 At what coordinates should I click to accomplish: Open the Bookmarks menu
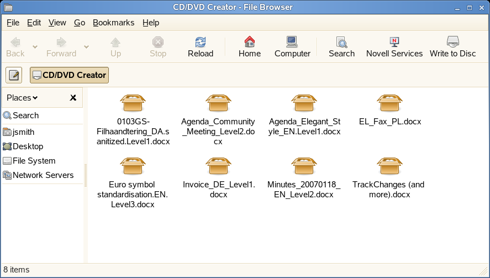113,23
